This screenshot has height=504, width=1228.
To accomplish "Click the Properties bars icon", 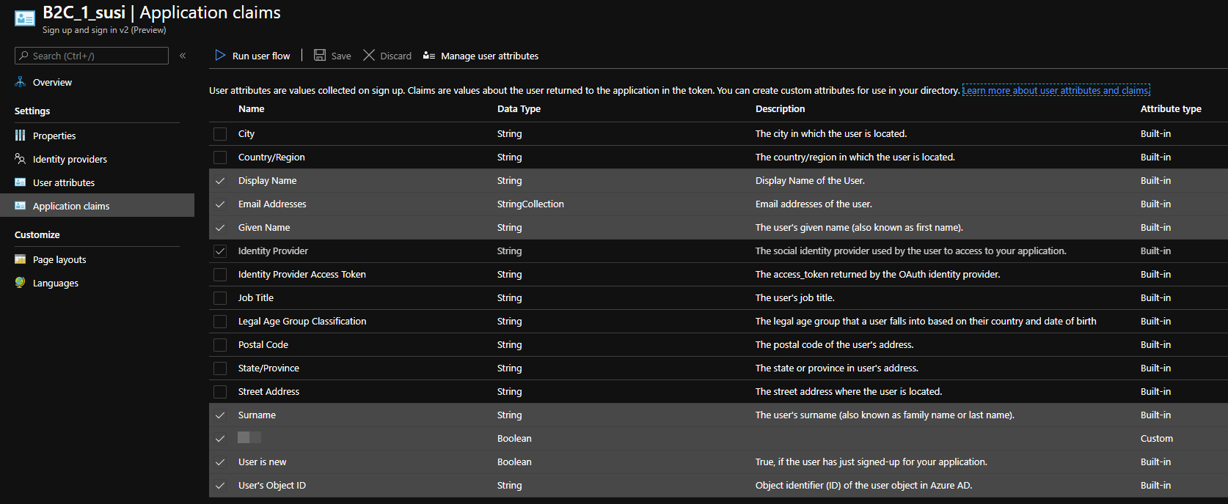I will pyautogui.click(x=21, y=136).
